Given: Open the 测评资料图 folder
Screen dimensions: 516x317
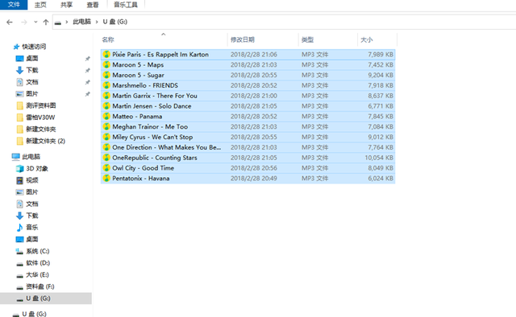Looking at the screenshot, I should (x=41, y=105).
